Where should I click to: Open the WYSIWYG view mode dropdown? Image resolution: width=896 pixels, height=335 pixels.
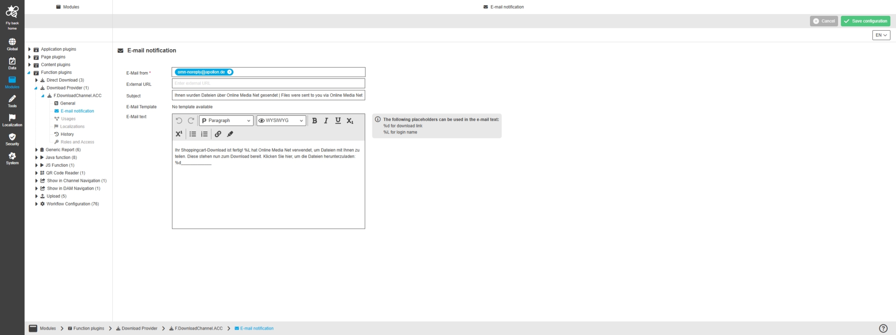point(281,120)
